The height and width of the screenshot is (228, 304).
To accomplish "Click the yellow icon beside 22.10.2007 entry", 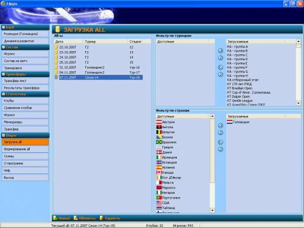I will 57,47.
